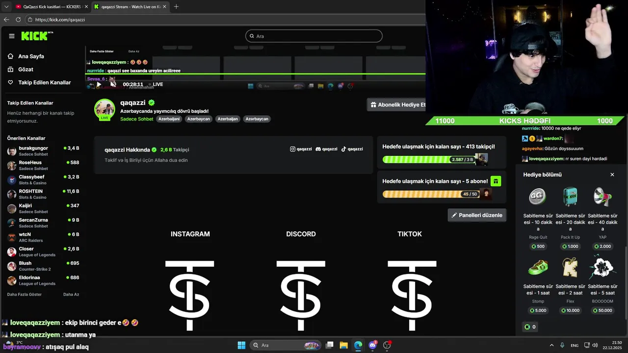Unmute the stream player volume
This screenshot has height=353, width=628.
pyautogui.click(x=113, y=84)
